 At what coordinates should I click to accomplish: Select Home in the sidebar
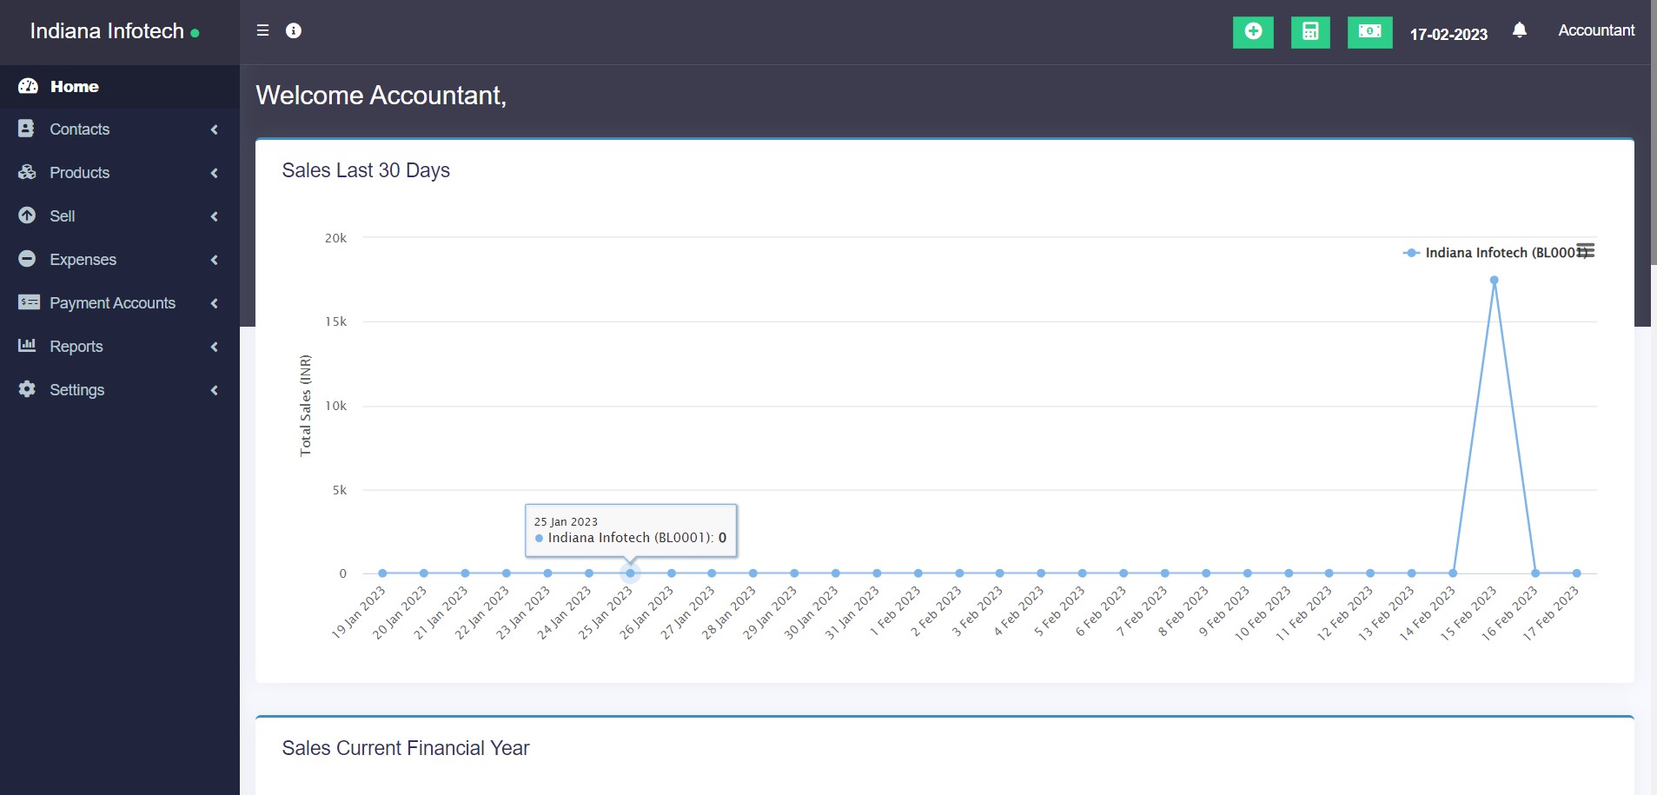coord(120,86)
